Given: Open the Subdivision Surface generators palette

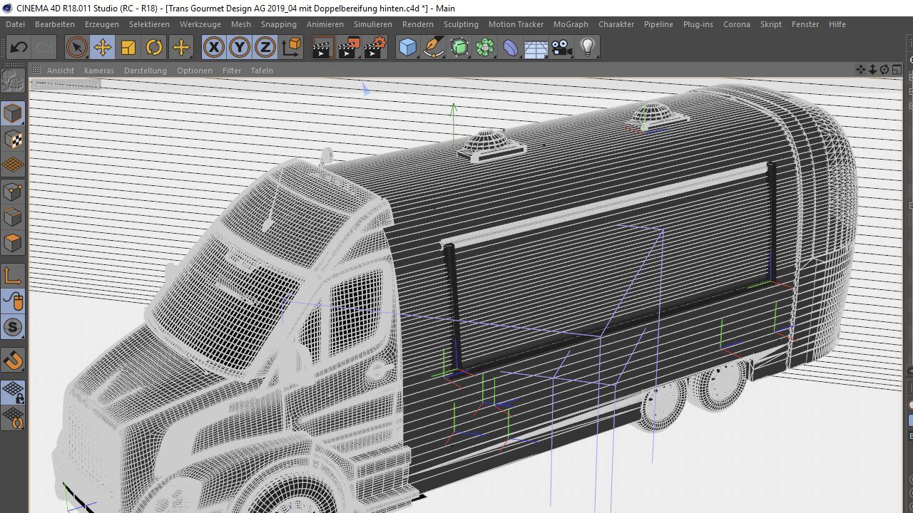Looking at the screenshot, I should pos(459,48).
